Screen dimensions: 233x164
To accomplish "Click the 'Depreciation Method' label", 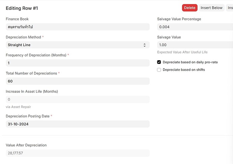I will (x=23, y=37).
